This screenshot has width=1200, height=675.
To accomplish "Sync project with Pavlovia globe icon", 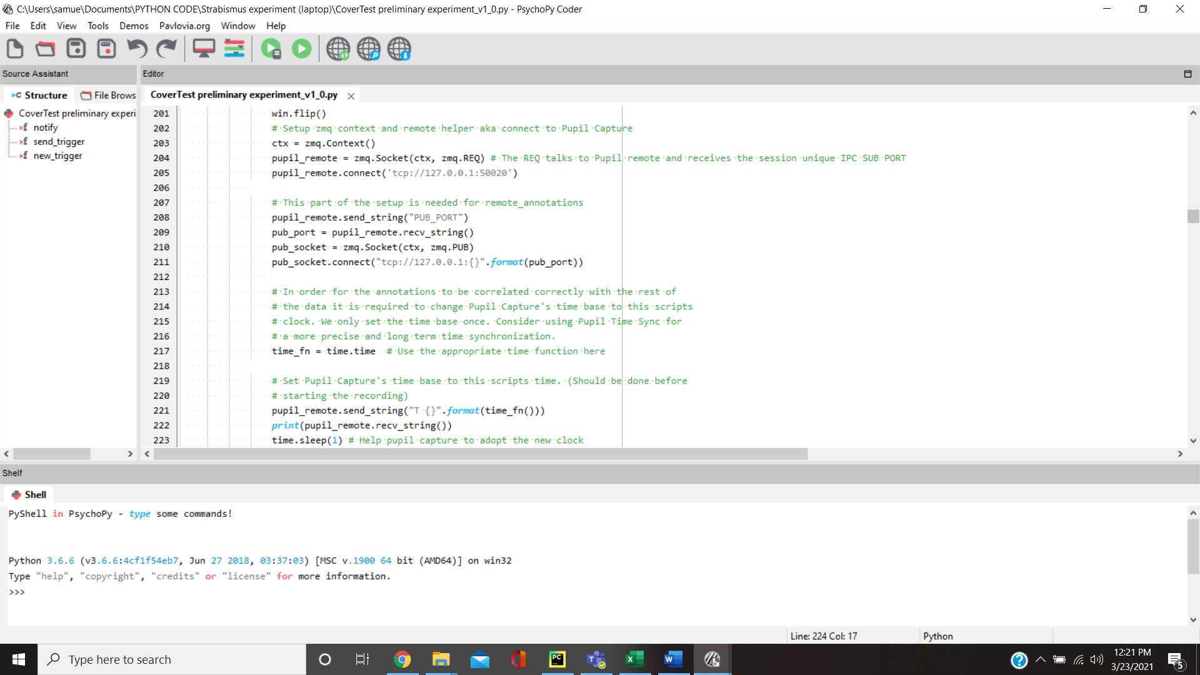I will tap(338, 49).
